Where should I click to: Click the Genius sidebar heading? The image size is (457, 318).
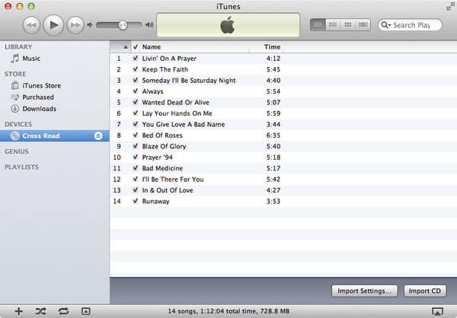click(x=17, y=151)
